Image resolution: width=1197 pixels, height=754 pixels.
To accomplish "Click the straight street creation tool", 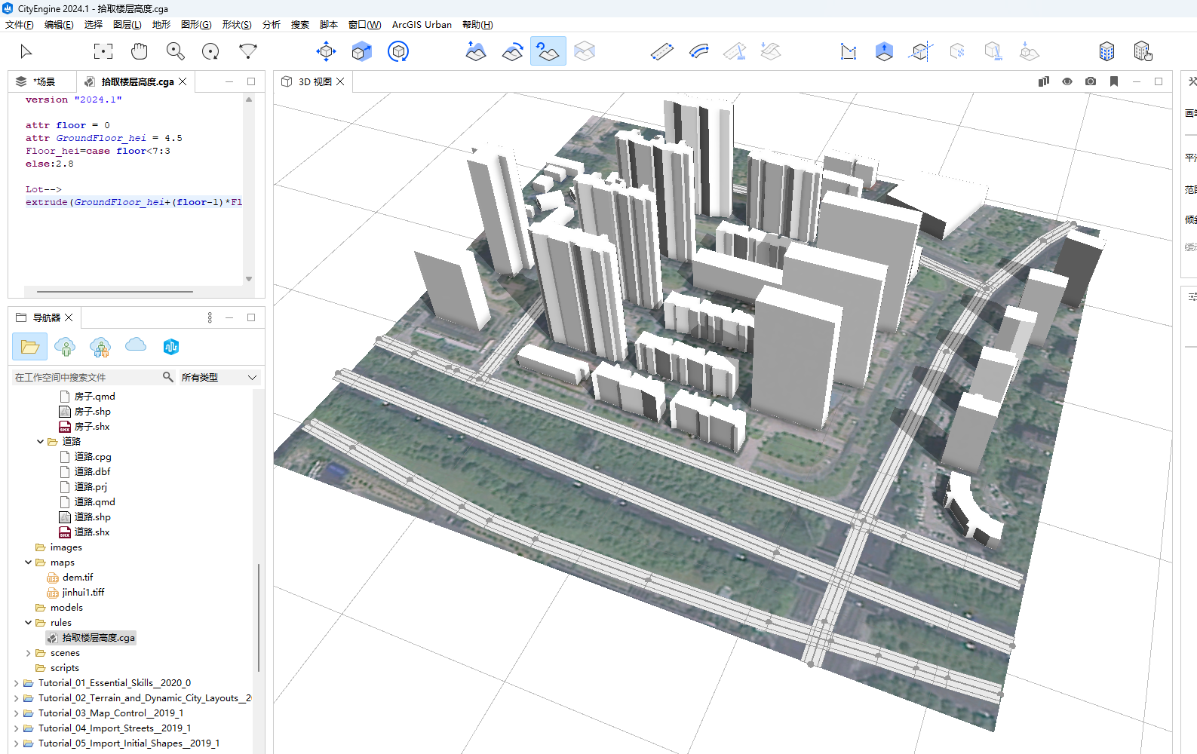I will pyautogui.click(x=661, y=51).
